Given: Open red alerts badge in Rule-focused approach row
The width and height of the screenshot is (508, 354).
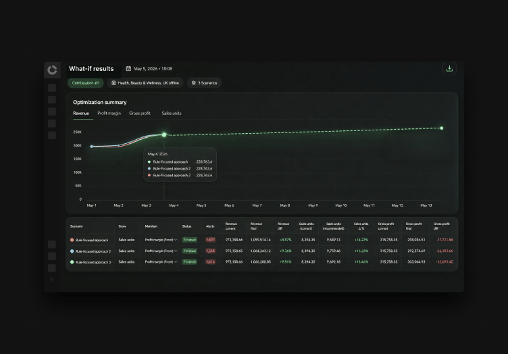Looking at the screenshot, I should point(211,240).
